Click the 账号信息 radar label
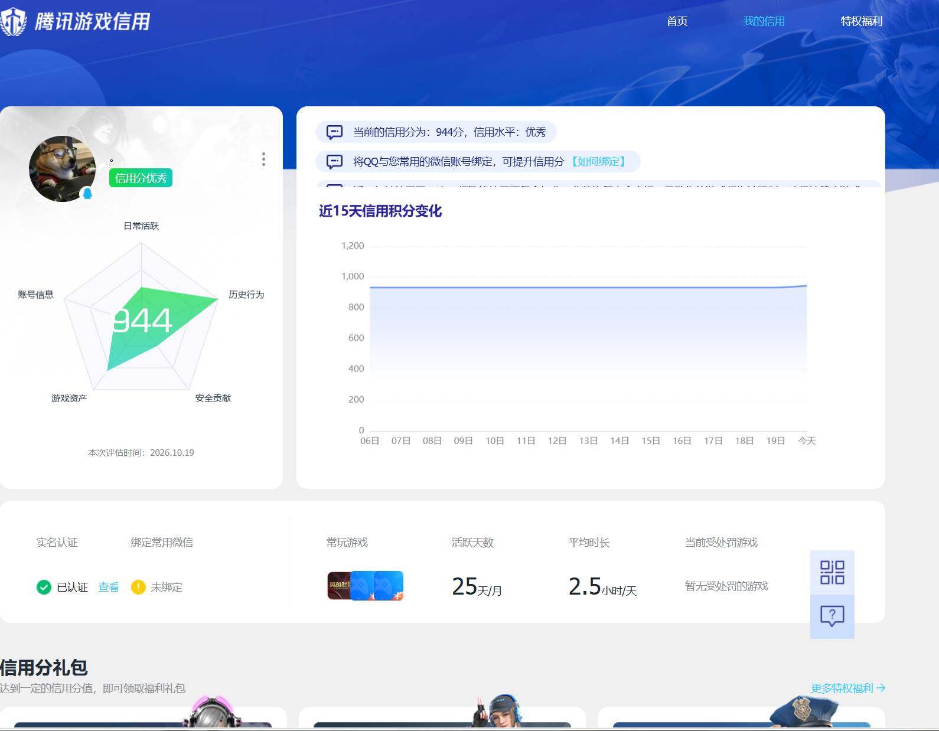Image resolution: width=939 pixels, height=731 pixels. pyautogui.click(x=35, y=295)
